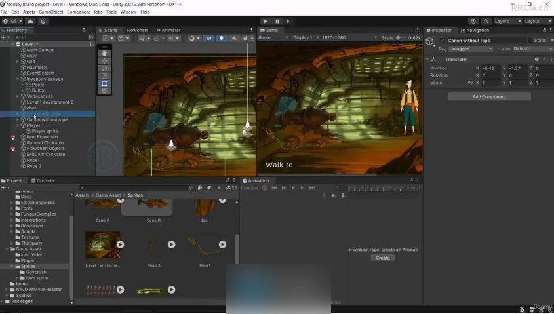Image resolution: width=554 pixels, height=314 pixels.
Task: Switch to the Console tab
Action: coord(43,180)
